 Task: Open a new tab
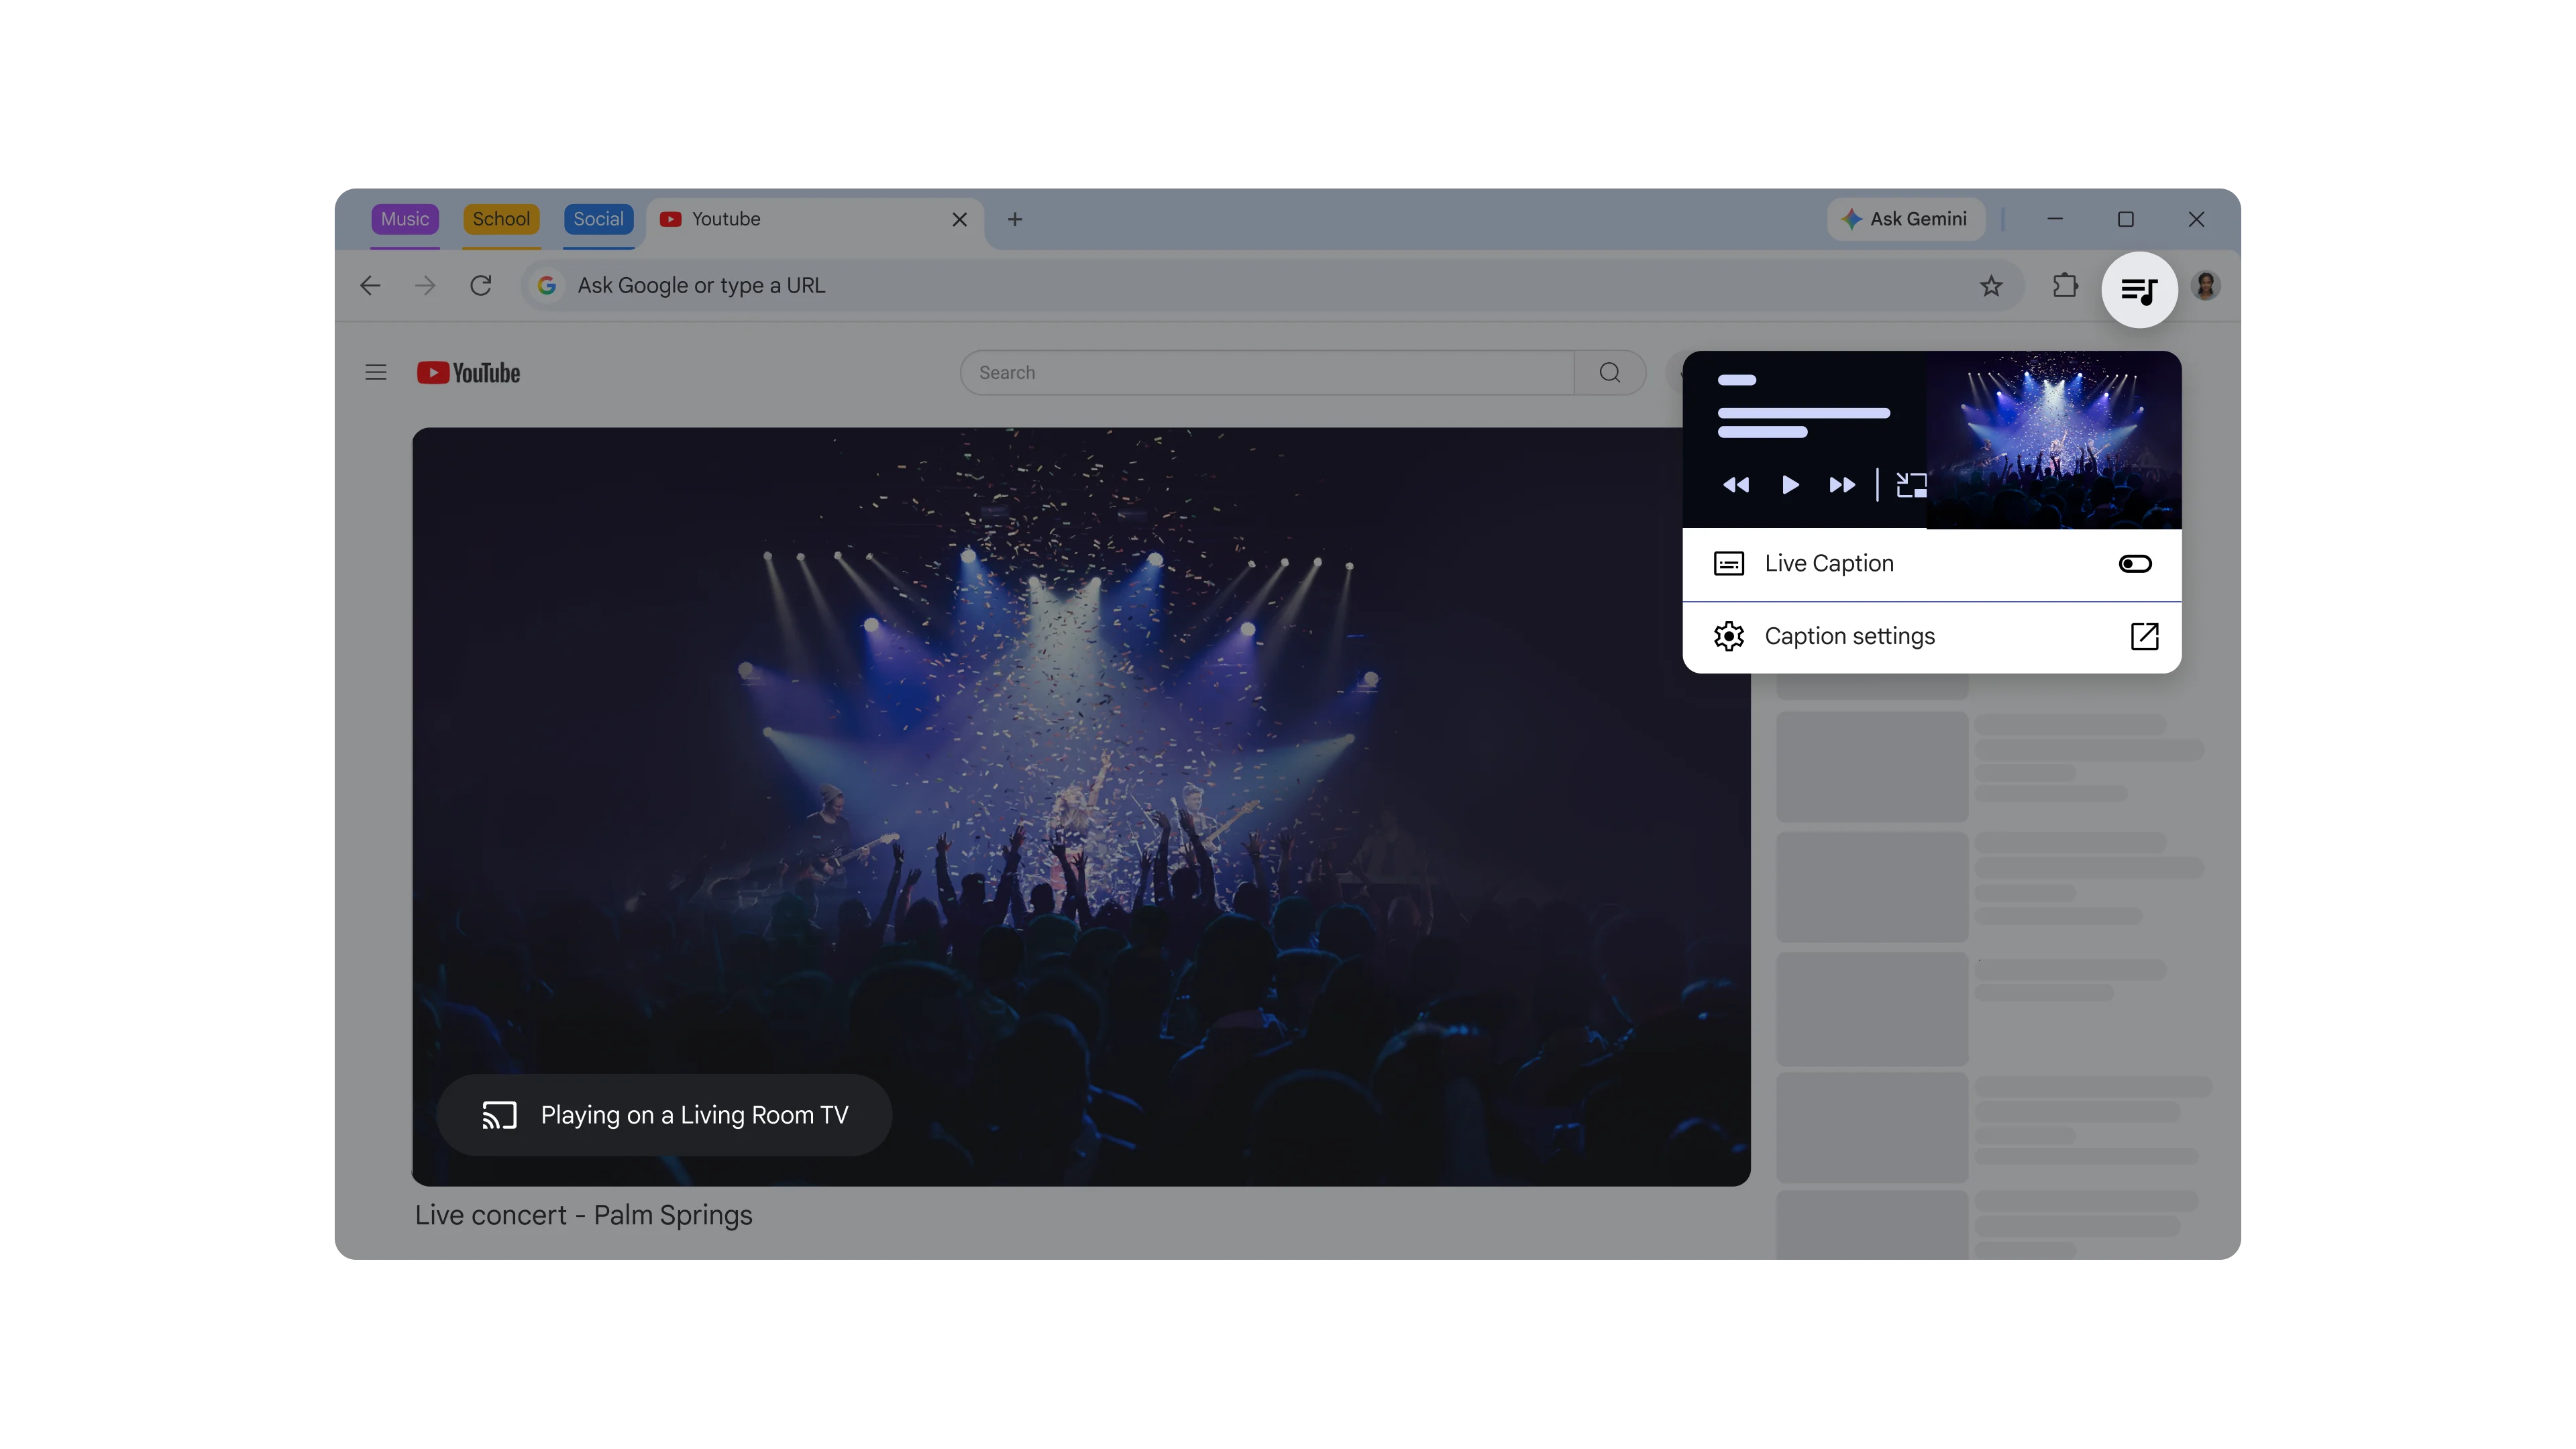pos(1015,220)
